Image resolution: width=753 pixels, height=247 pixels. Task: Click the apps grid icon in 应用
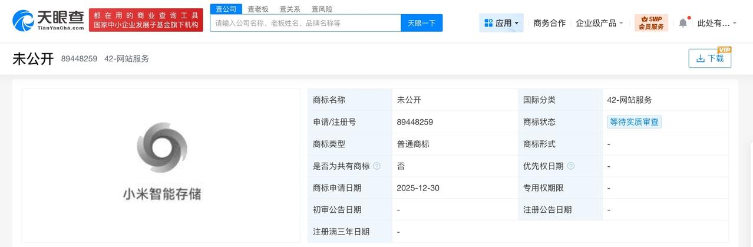[488, 23]
